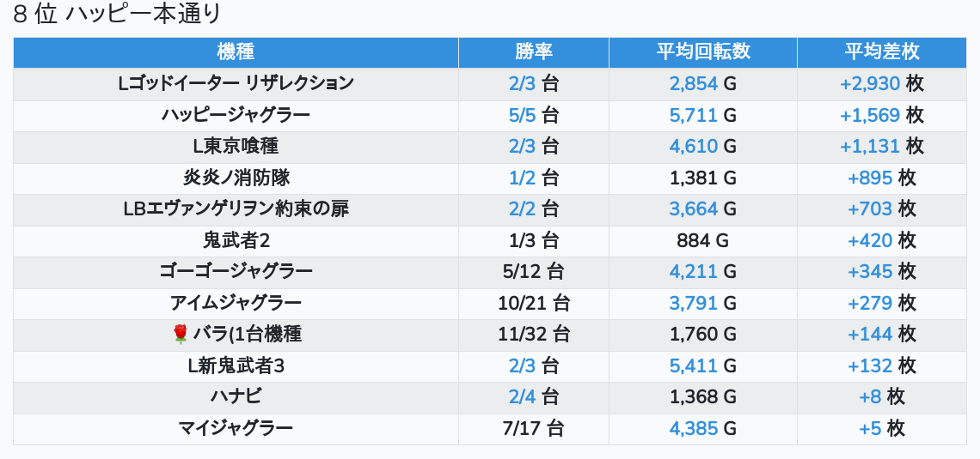
Task: Click the ハナビ machine name
Action: click(236, 396)
